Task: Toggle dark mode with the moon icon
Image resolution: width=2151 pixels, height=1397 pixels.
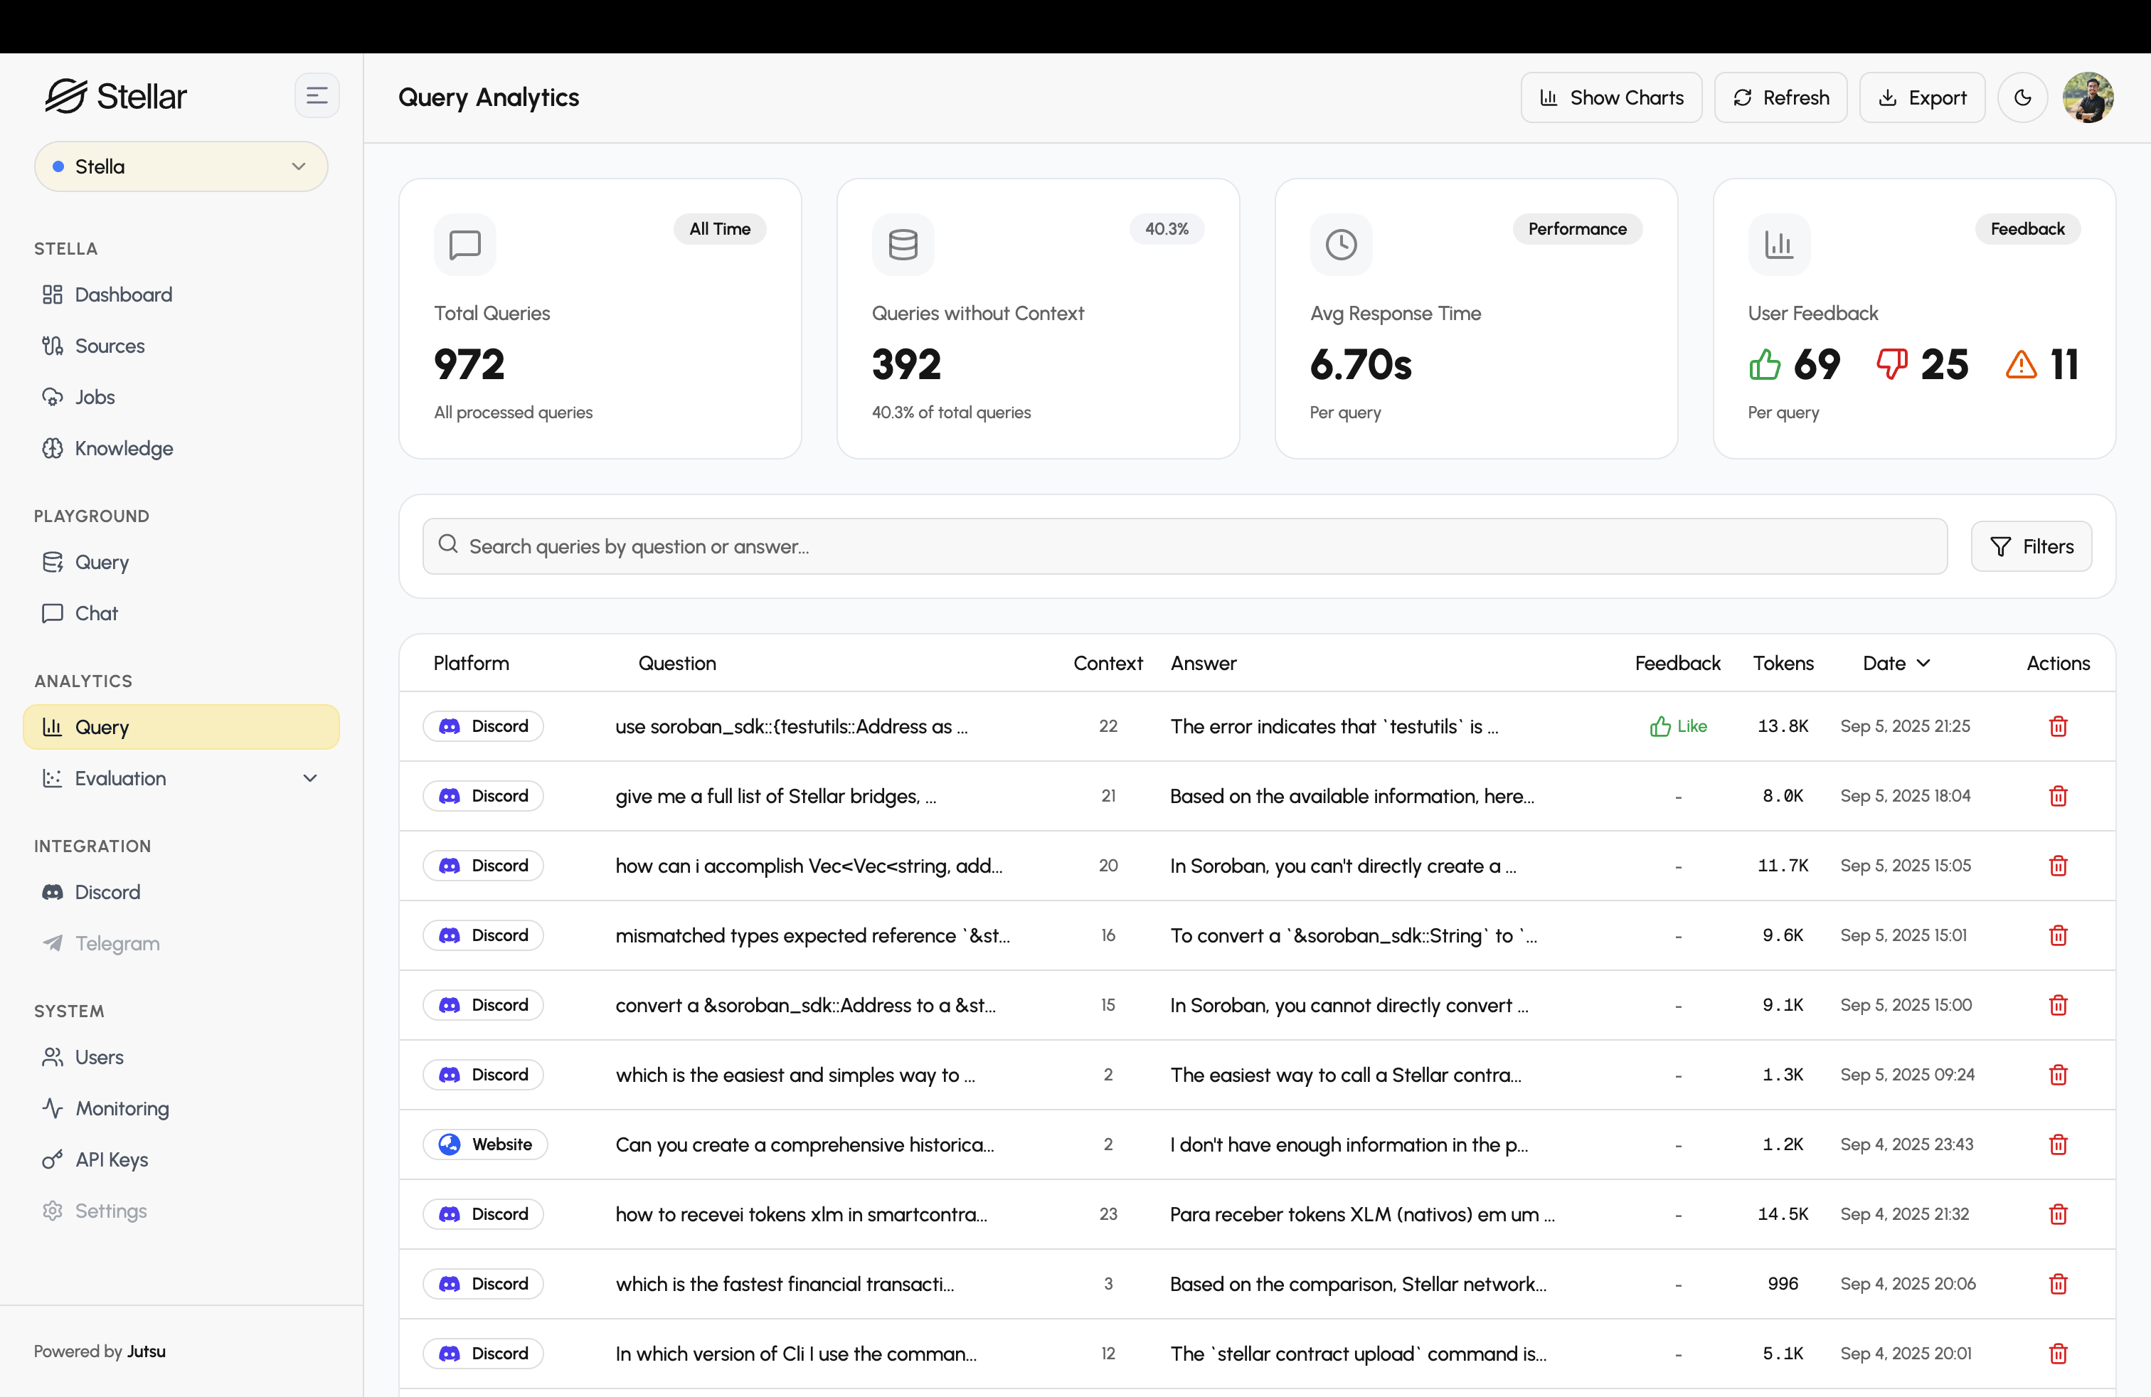Action: [2022, 97]
